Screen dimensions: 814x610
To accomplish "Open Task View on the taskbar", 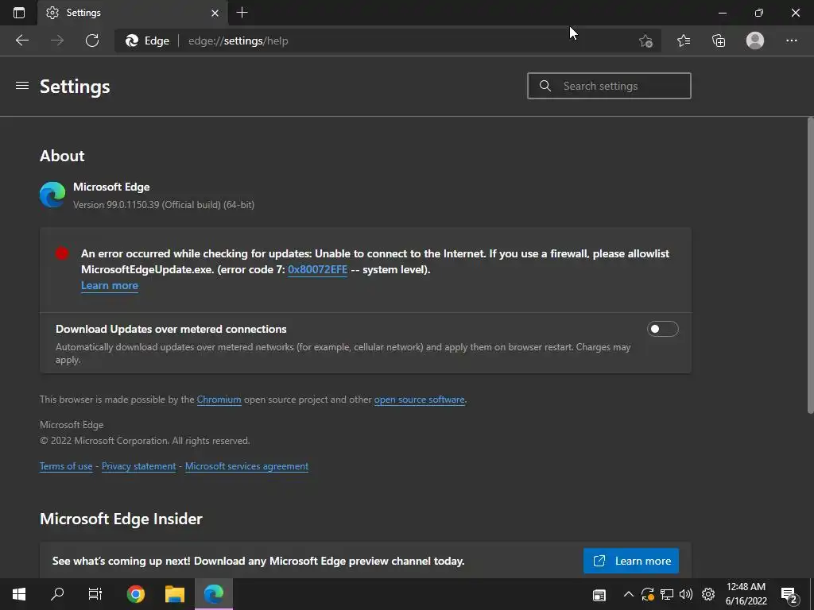I will (x=95, y=594).
